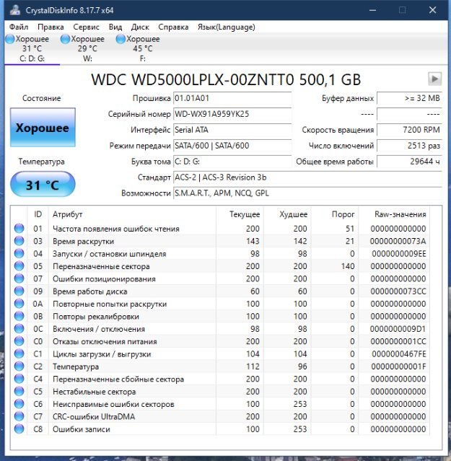This screenshot has width=451, height=461.
Task: Click status orb of attribute 07 row
Action: [19, 278]
